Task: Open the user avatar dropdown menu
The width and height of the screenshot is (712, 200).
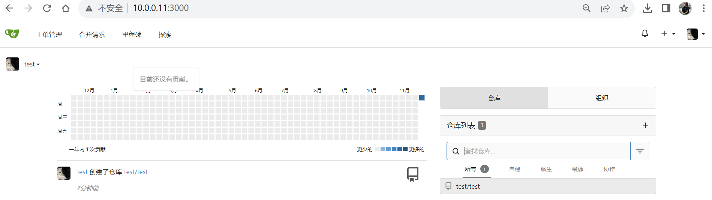Action: [x=696, y=34]
